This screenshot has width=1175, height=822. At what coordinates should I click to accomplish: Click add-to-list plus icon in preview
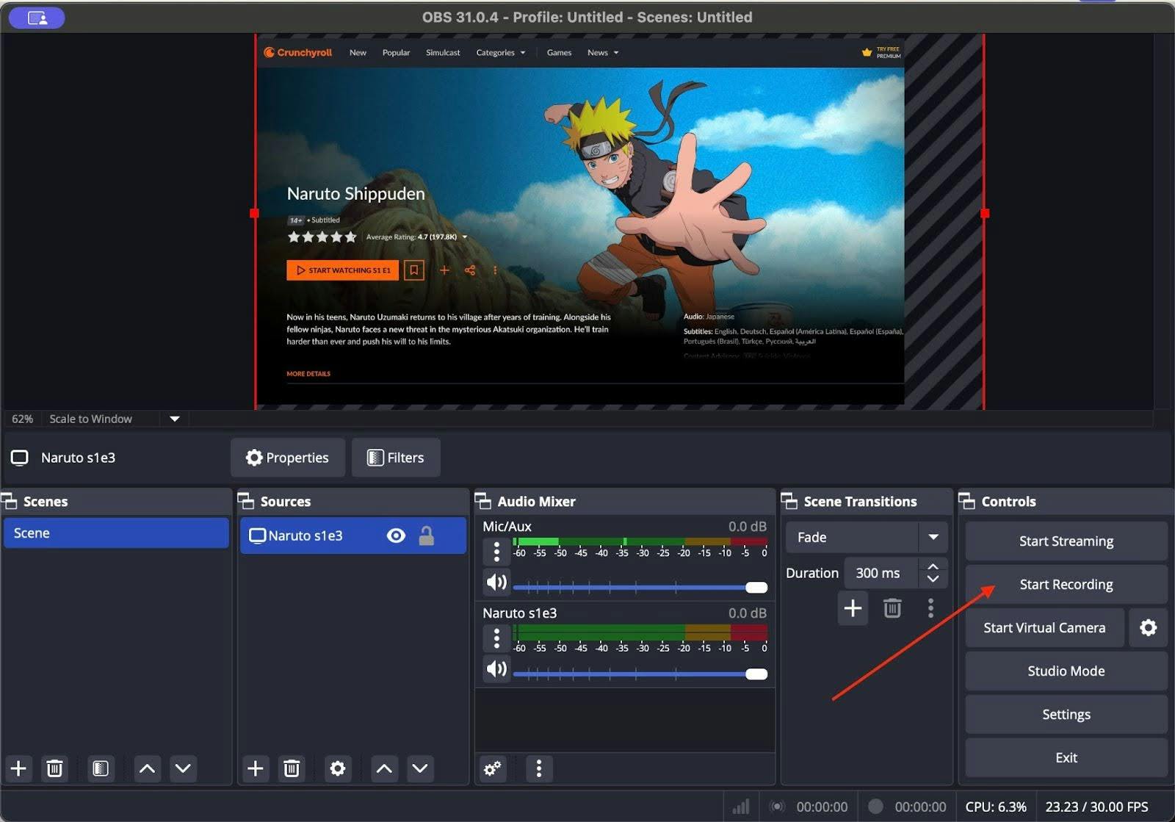pyautogui.click(x=444, y=270)
